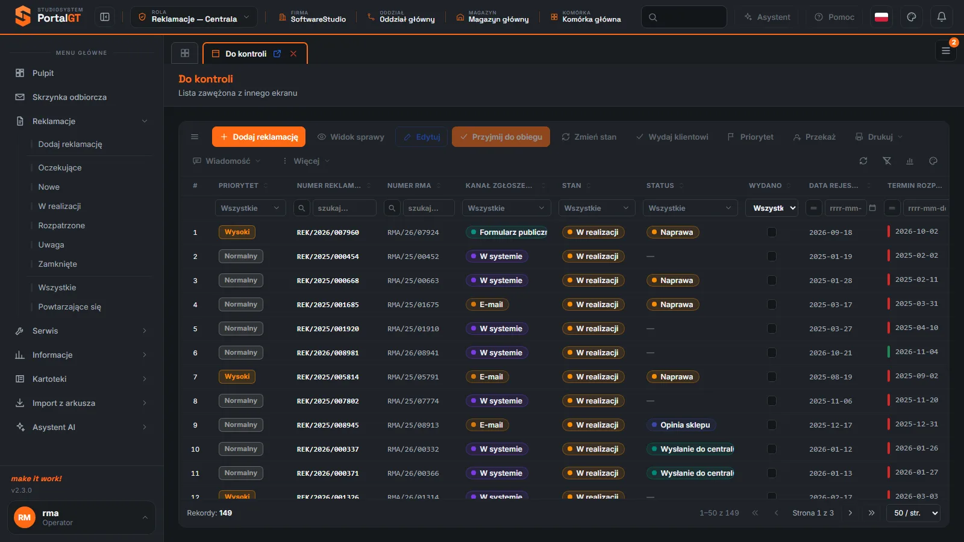Open the Rola Reklamacje — Centrala dropdown
This screenshot has height=542, width=964.
[194, 17]
